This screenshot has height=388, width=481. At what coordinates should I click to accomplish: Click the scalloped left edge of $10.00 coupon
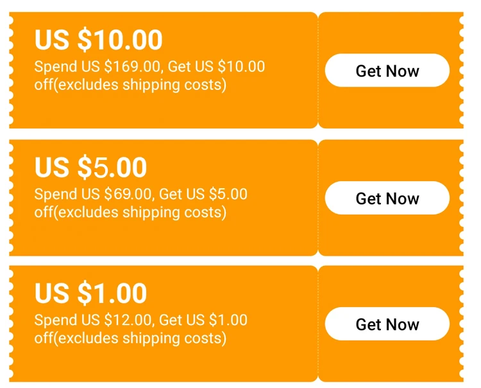(12, 70)
